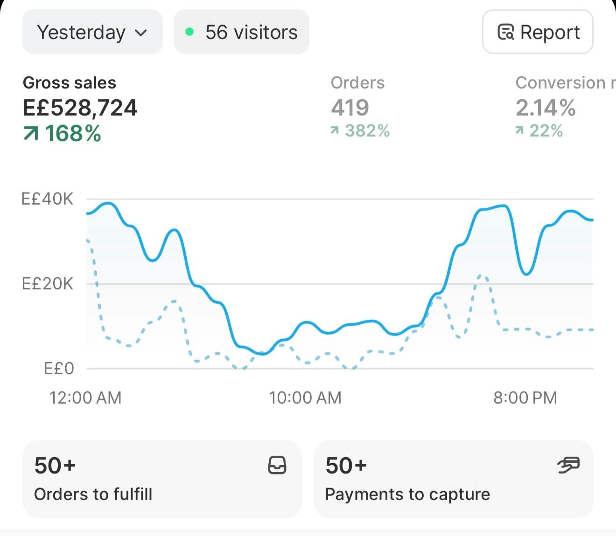Open the Orders to fulfill card
Viewport: 616px width, 536px height.
pyautogui.click(x=162, y=479)
